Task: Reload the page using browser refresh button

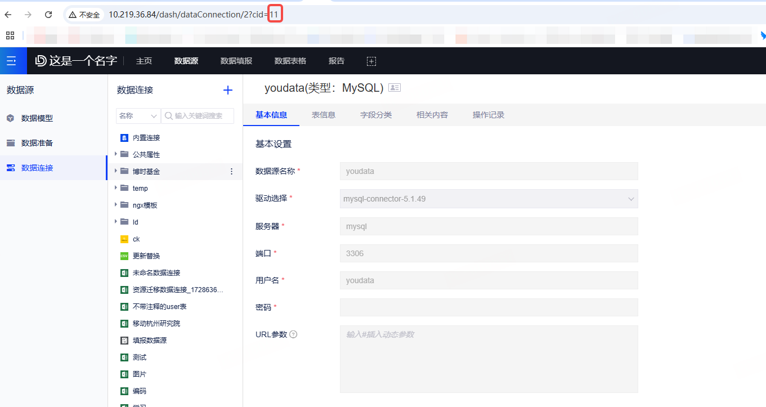Action: [48, 15]
